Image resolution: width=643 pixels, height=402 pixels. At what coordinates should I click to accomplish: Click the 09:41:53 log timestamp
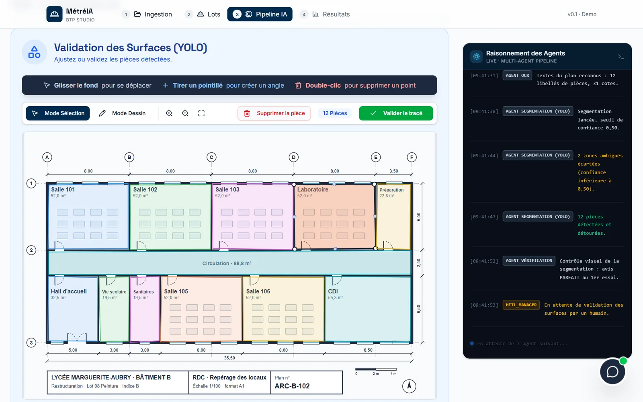[484, 305]
